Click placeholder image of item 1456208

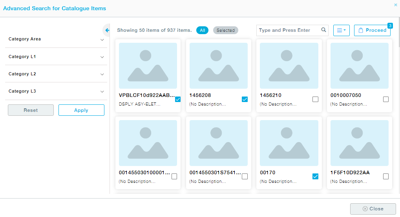[218, 66]
